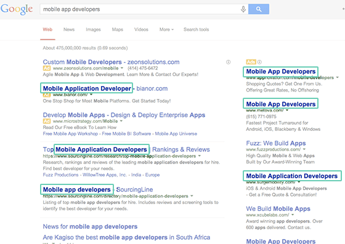Open the Web tab

click(x=47, y=30)
